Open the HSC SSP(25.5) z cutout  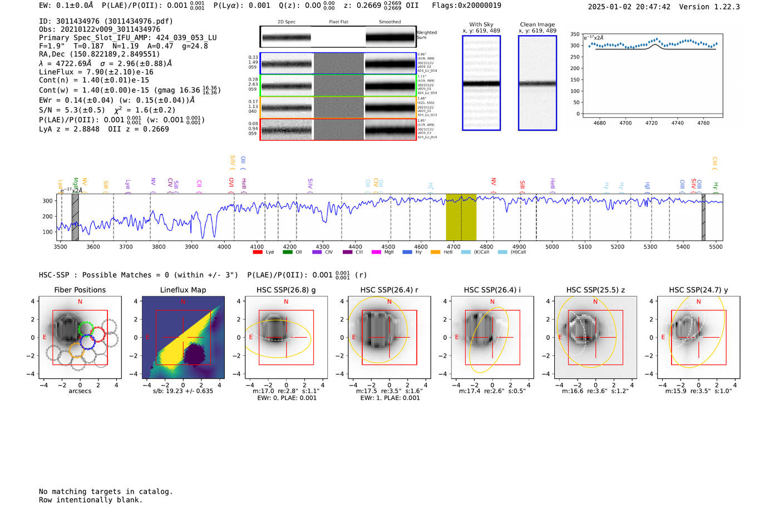[x=595, y=337]
